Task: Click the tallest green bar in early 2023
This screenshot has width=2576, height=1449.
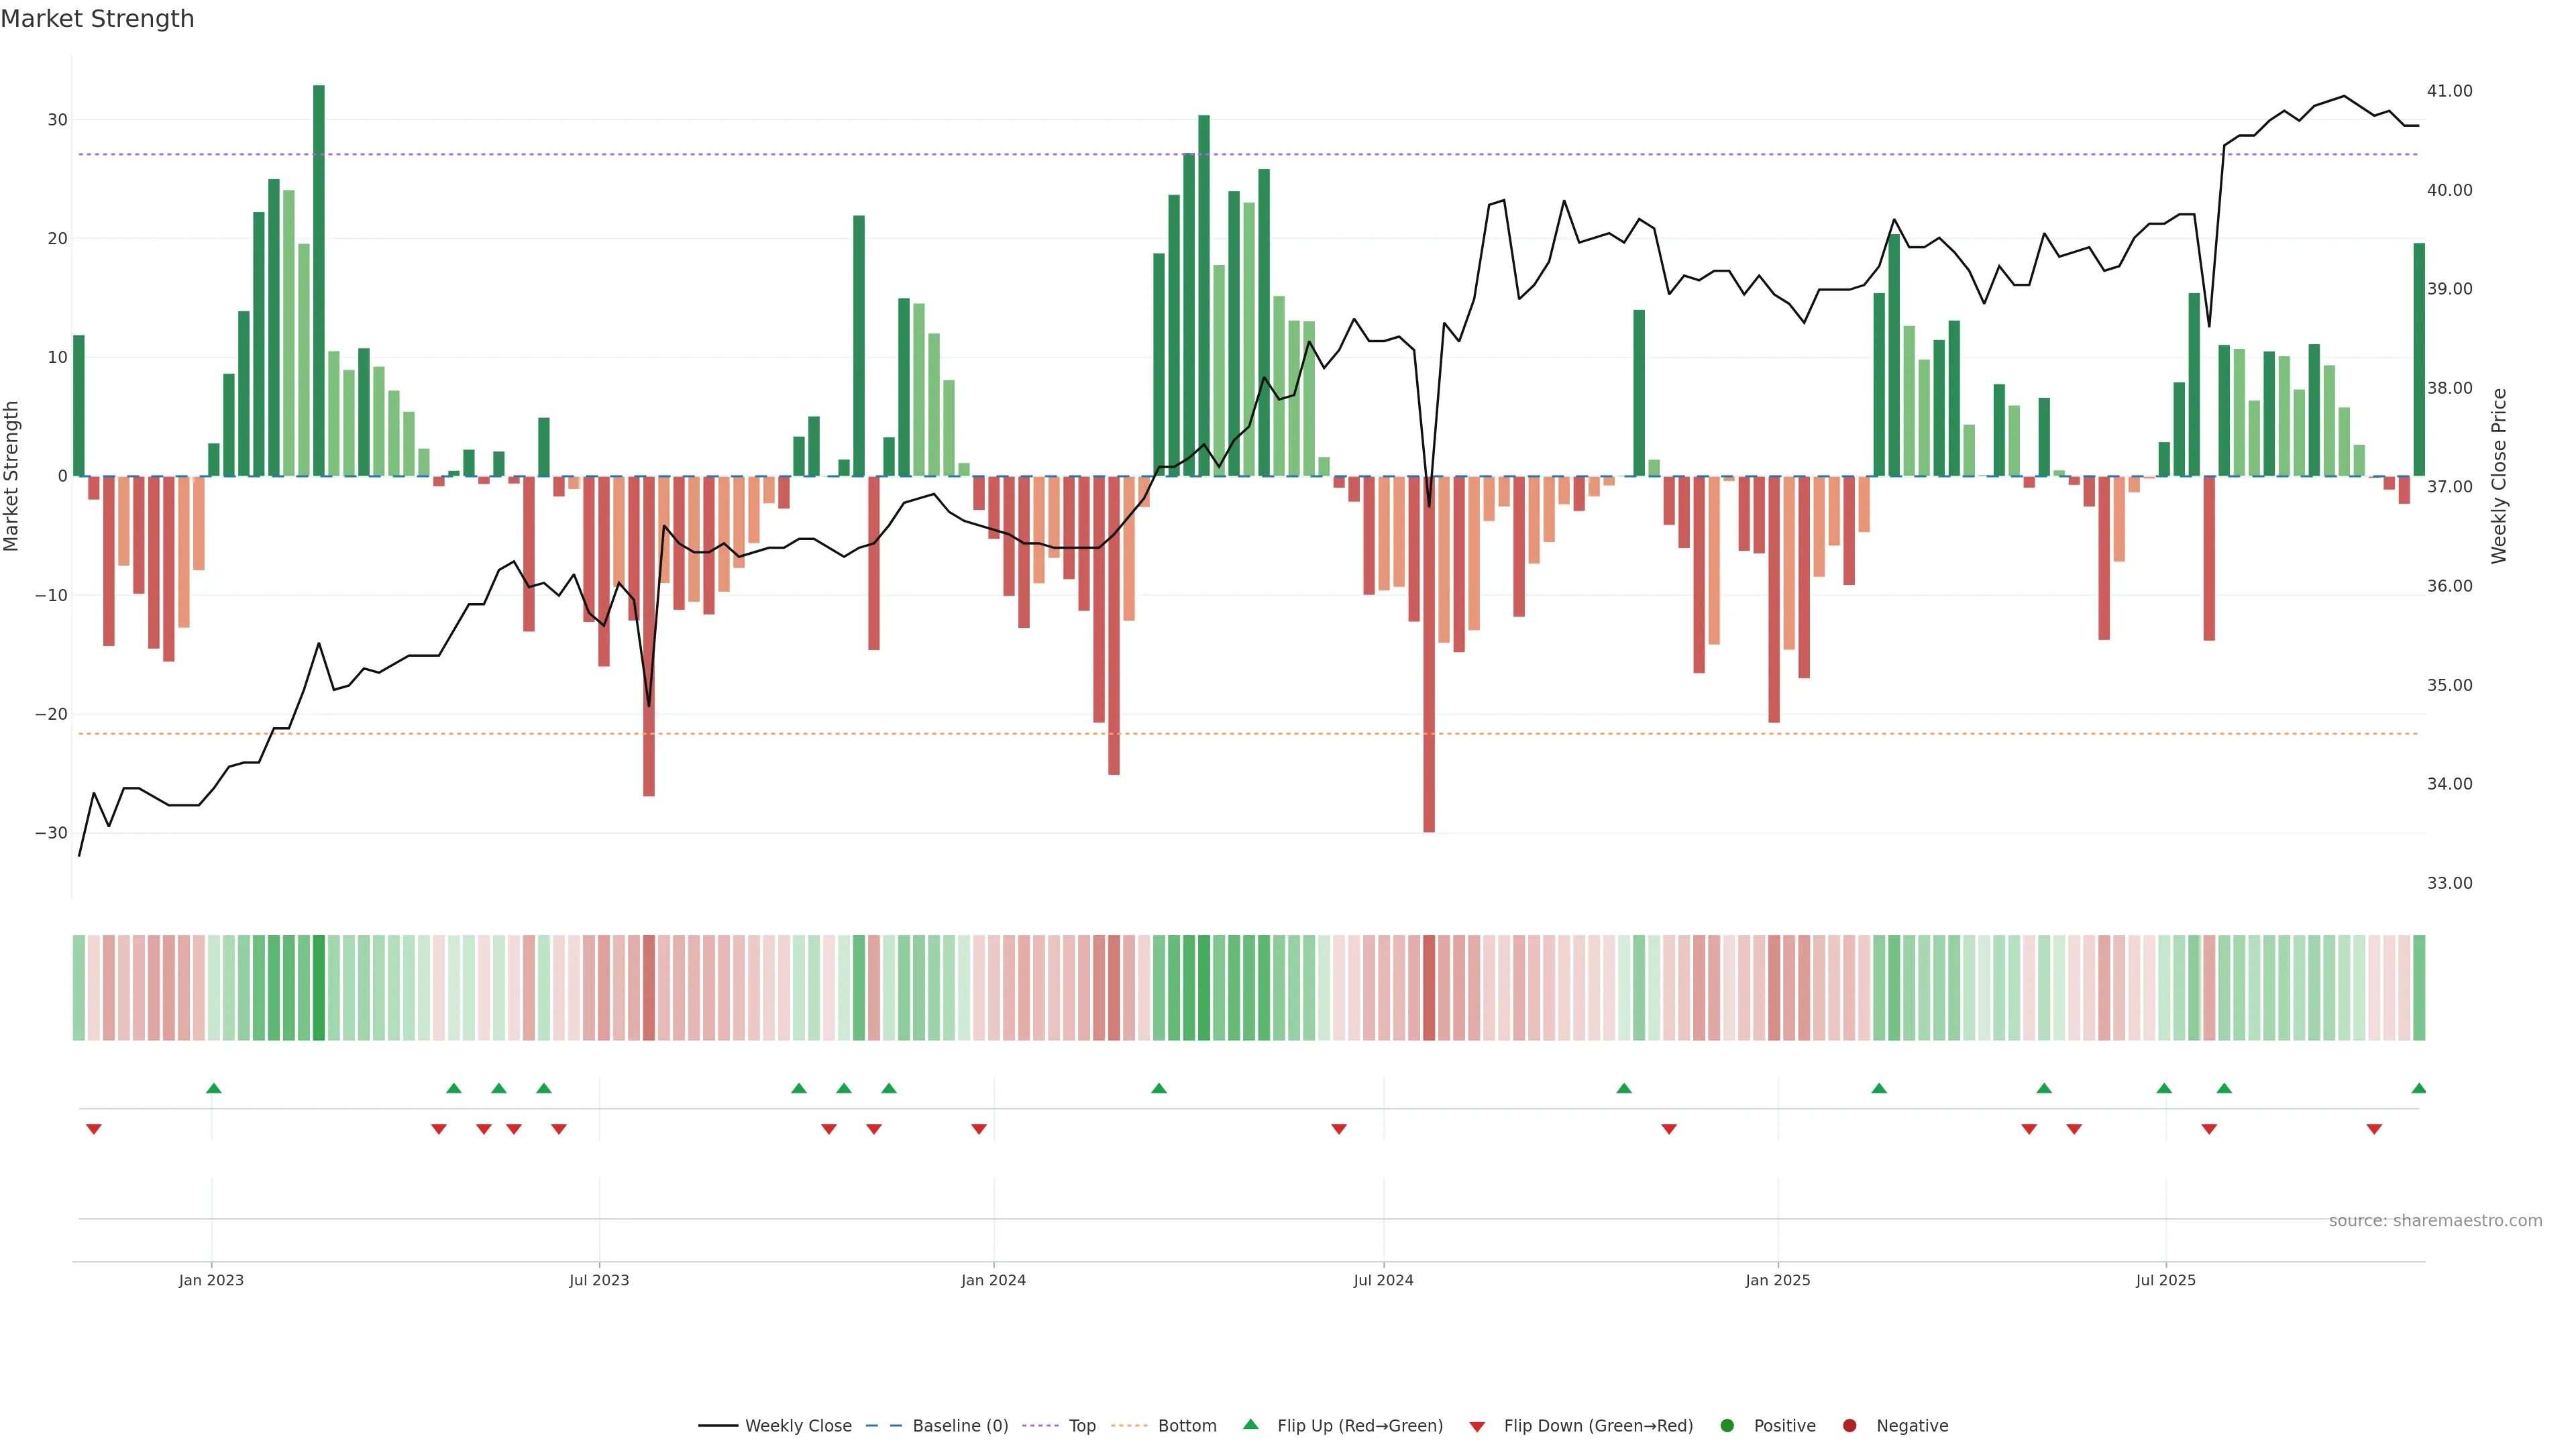Action: pos(319,280)
